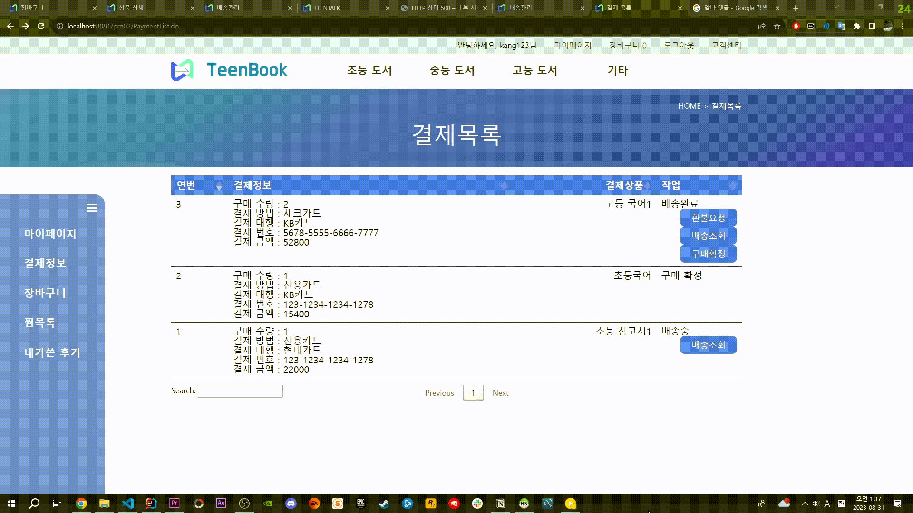Click the Search input field

point(240,391)
